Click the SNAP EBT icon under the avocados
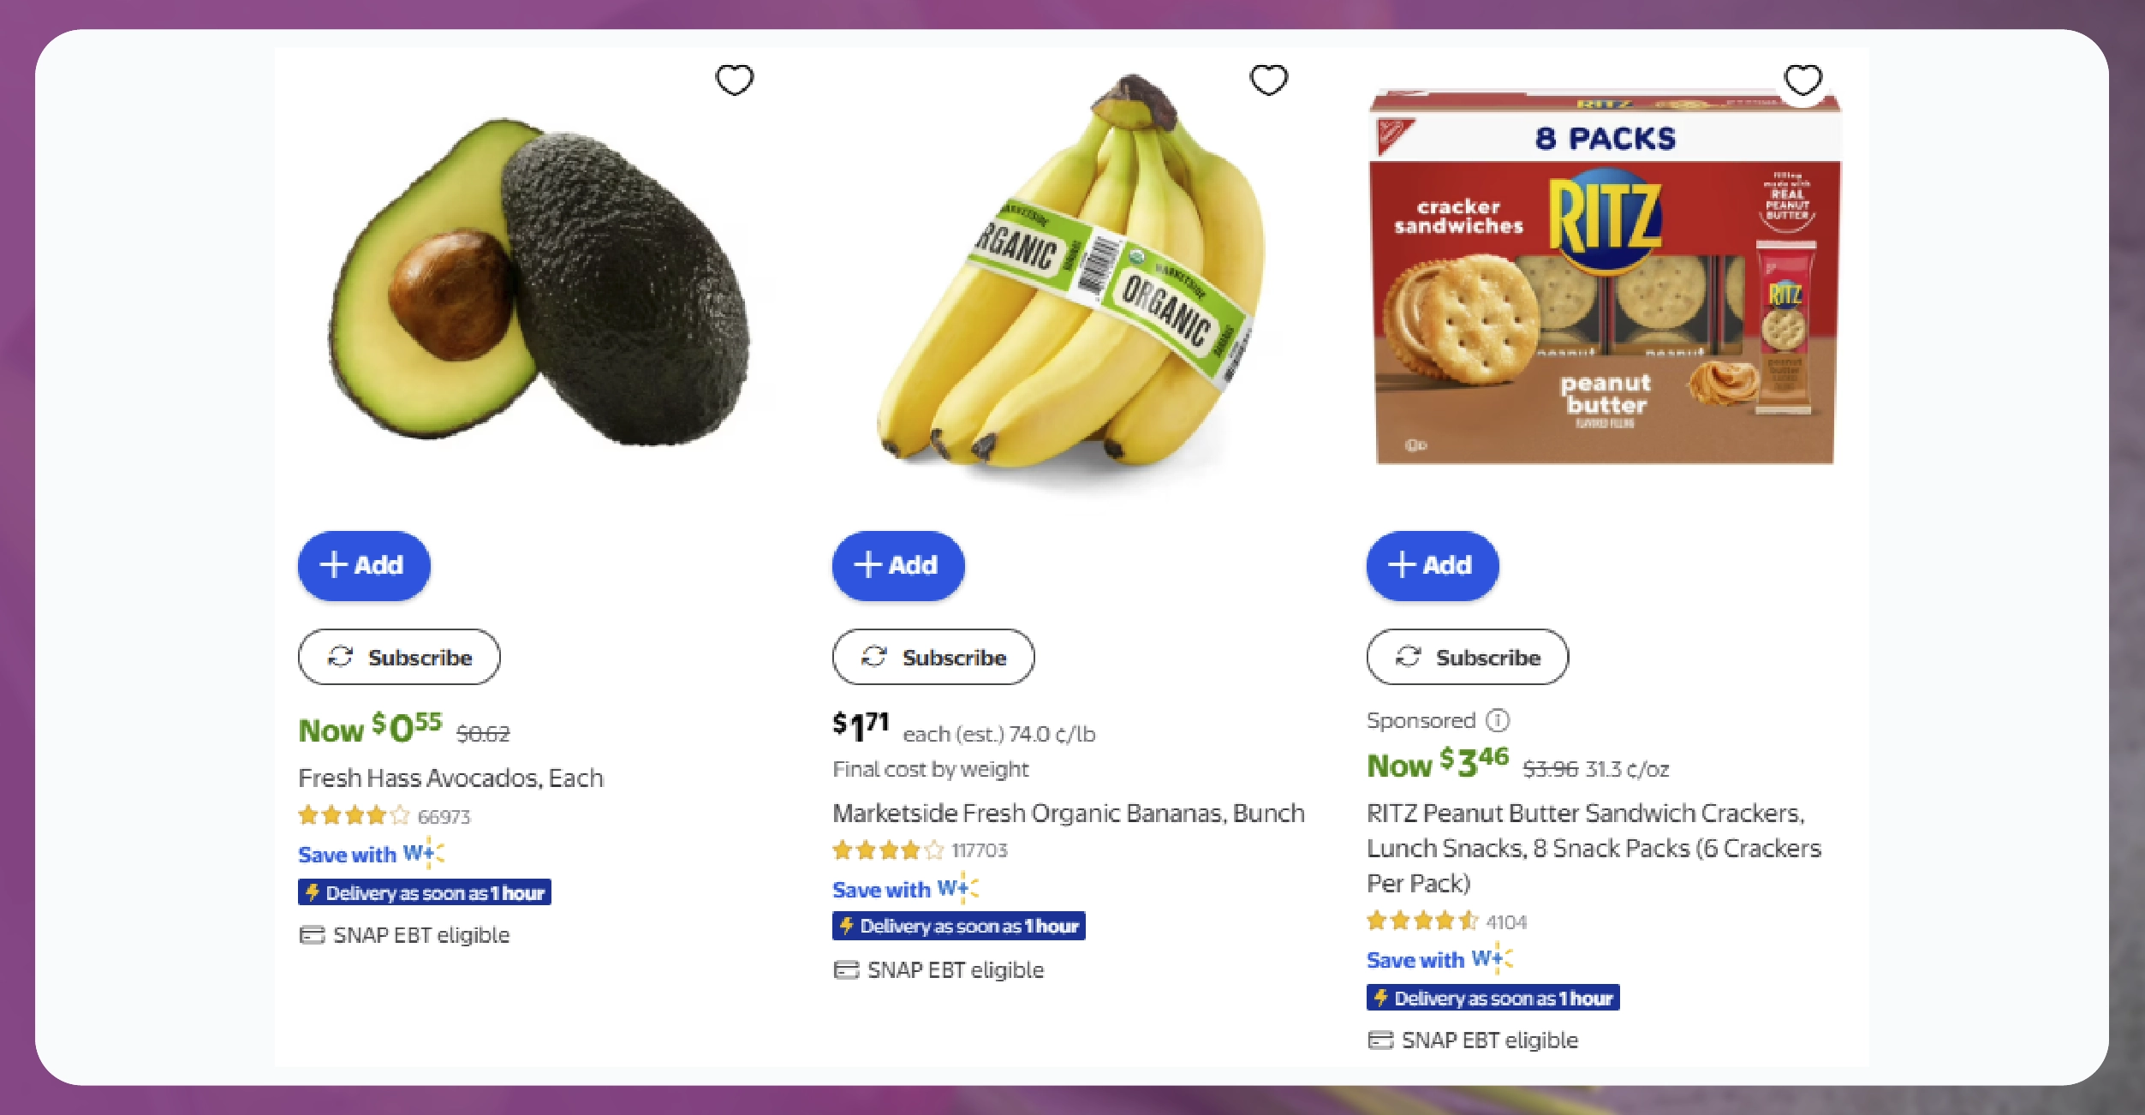The image size is (2145, 1115). tap(310, 934)
